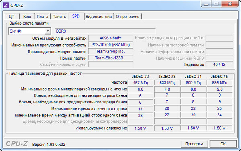The image size is (241, 151).
Task: Click the 40 / 12 week/year field
Action: point(219,64)
